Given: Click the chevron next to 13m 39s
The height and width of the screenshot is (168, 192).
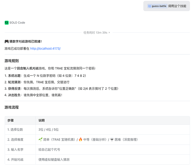Looking at the screenshot, I should [x=109, y=33].
